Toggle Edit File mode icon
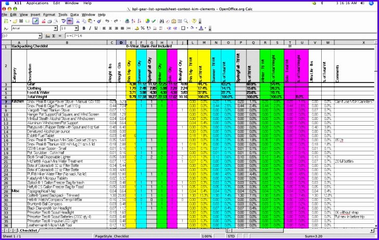This screenshot has width=379, height=240. click(35, 21)
